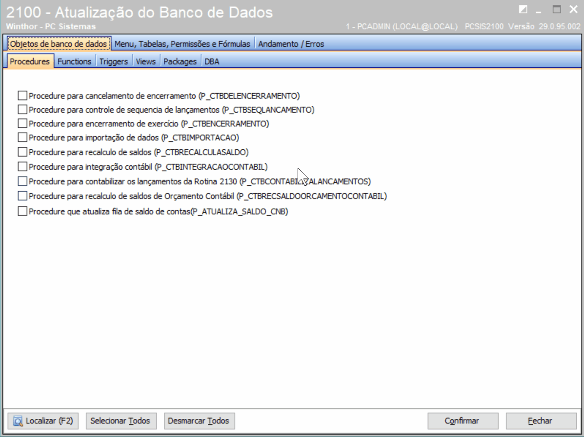Open the Andamento / Erros tab
Image resolution: width=584 pixels, height=437 pixels.
pos(291,43)
